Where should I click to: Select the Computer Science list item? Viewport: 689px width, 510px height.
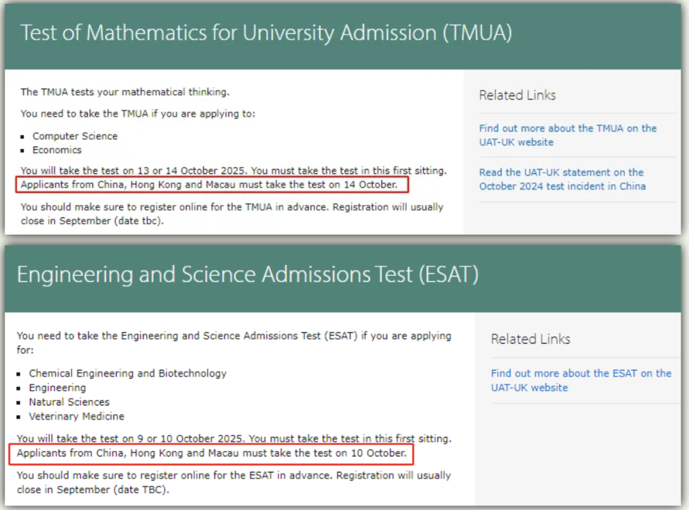click(x=75, y=136)
